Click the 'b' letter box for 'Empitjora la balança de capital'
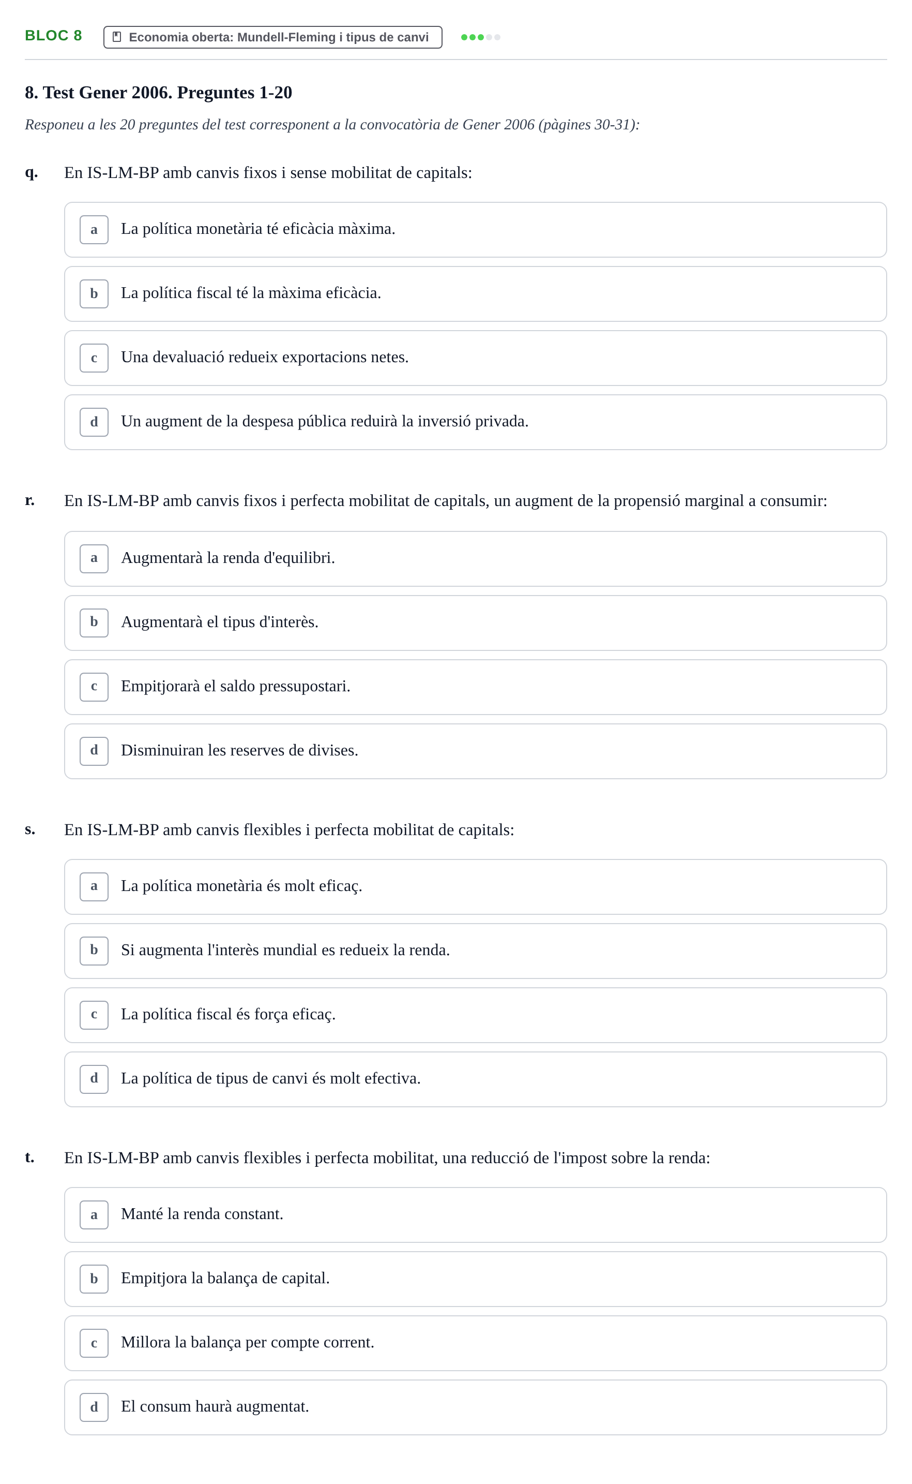This screenshot has height=1484, width=912. coord(94,1279)
